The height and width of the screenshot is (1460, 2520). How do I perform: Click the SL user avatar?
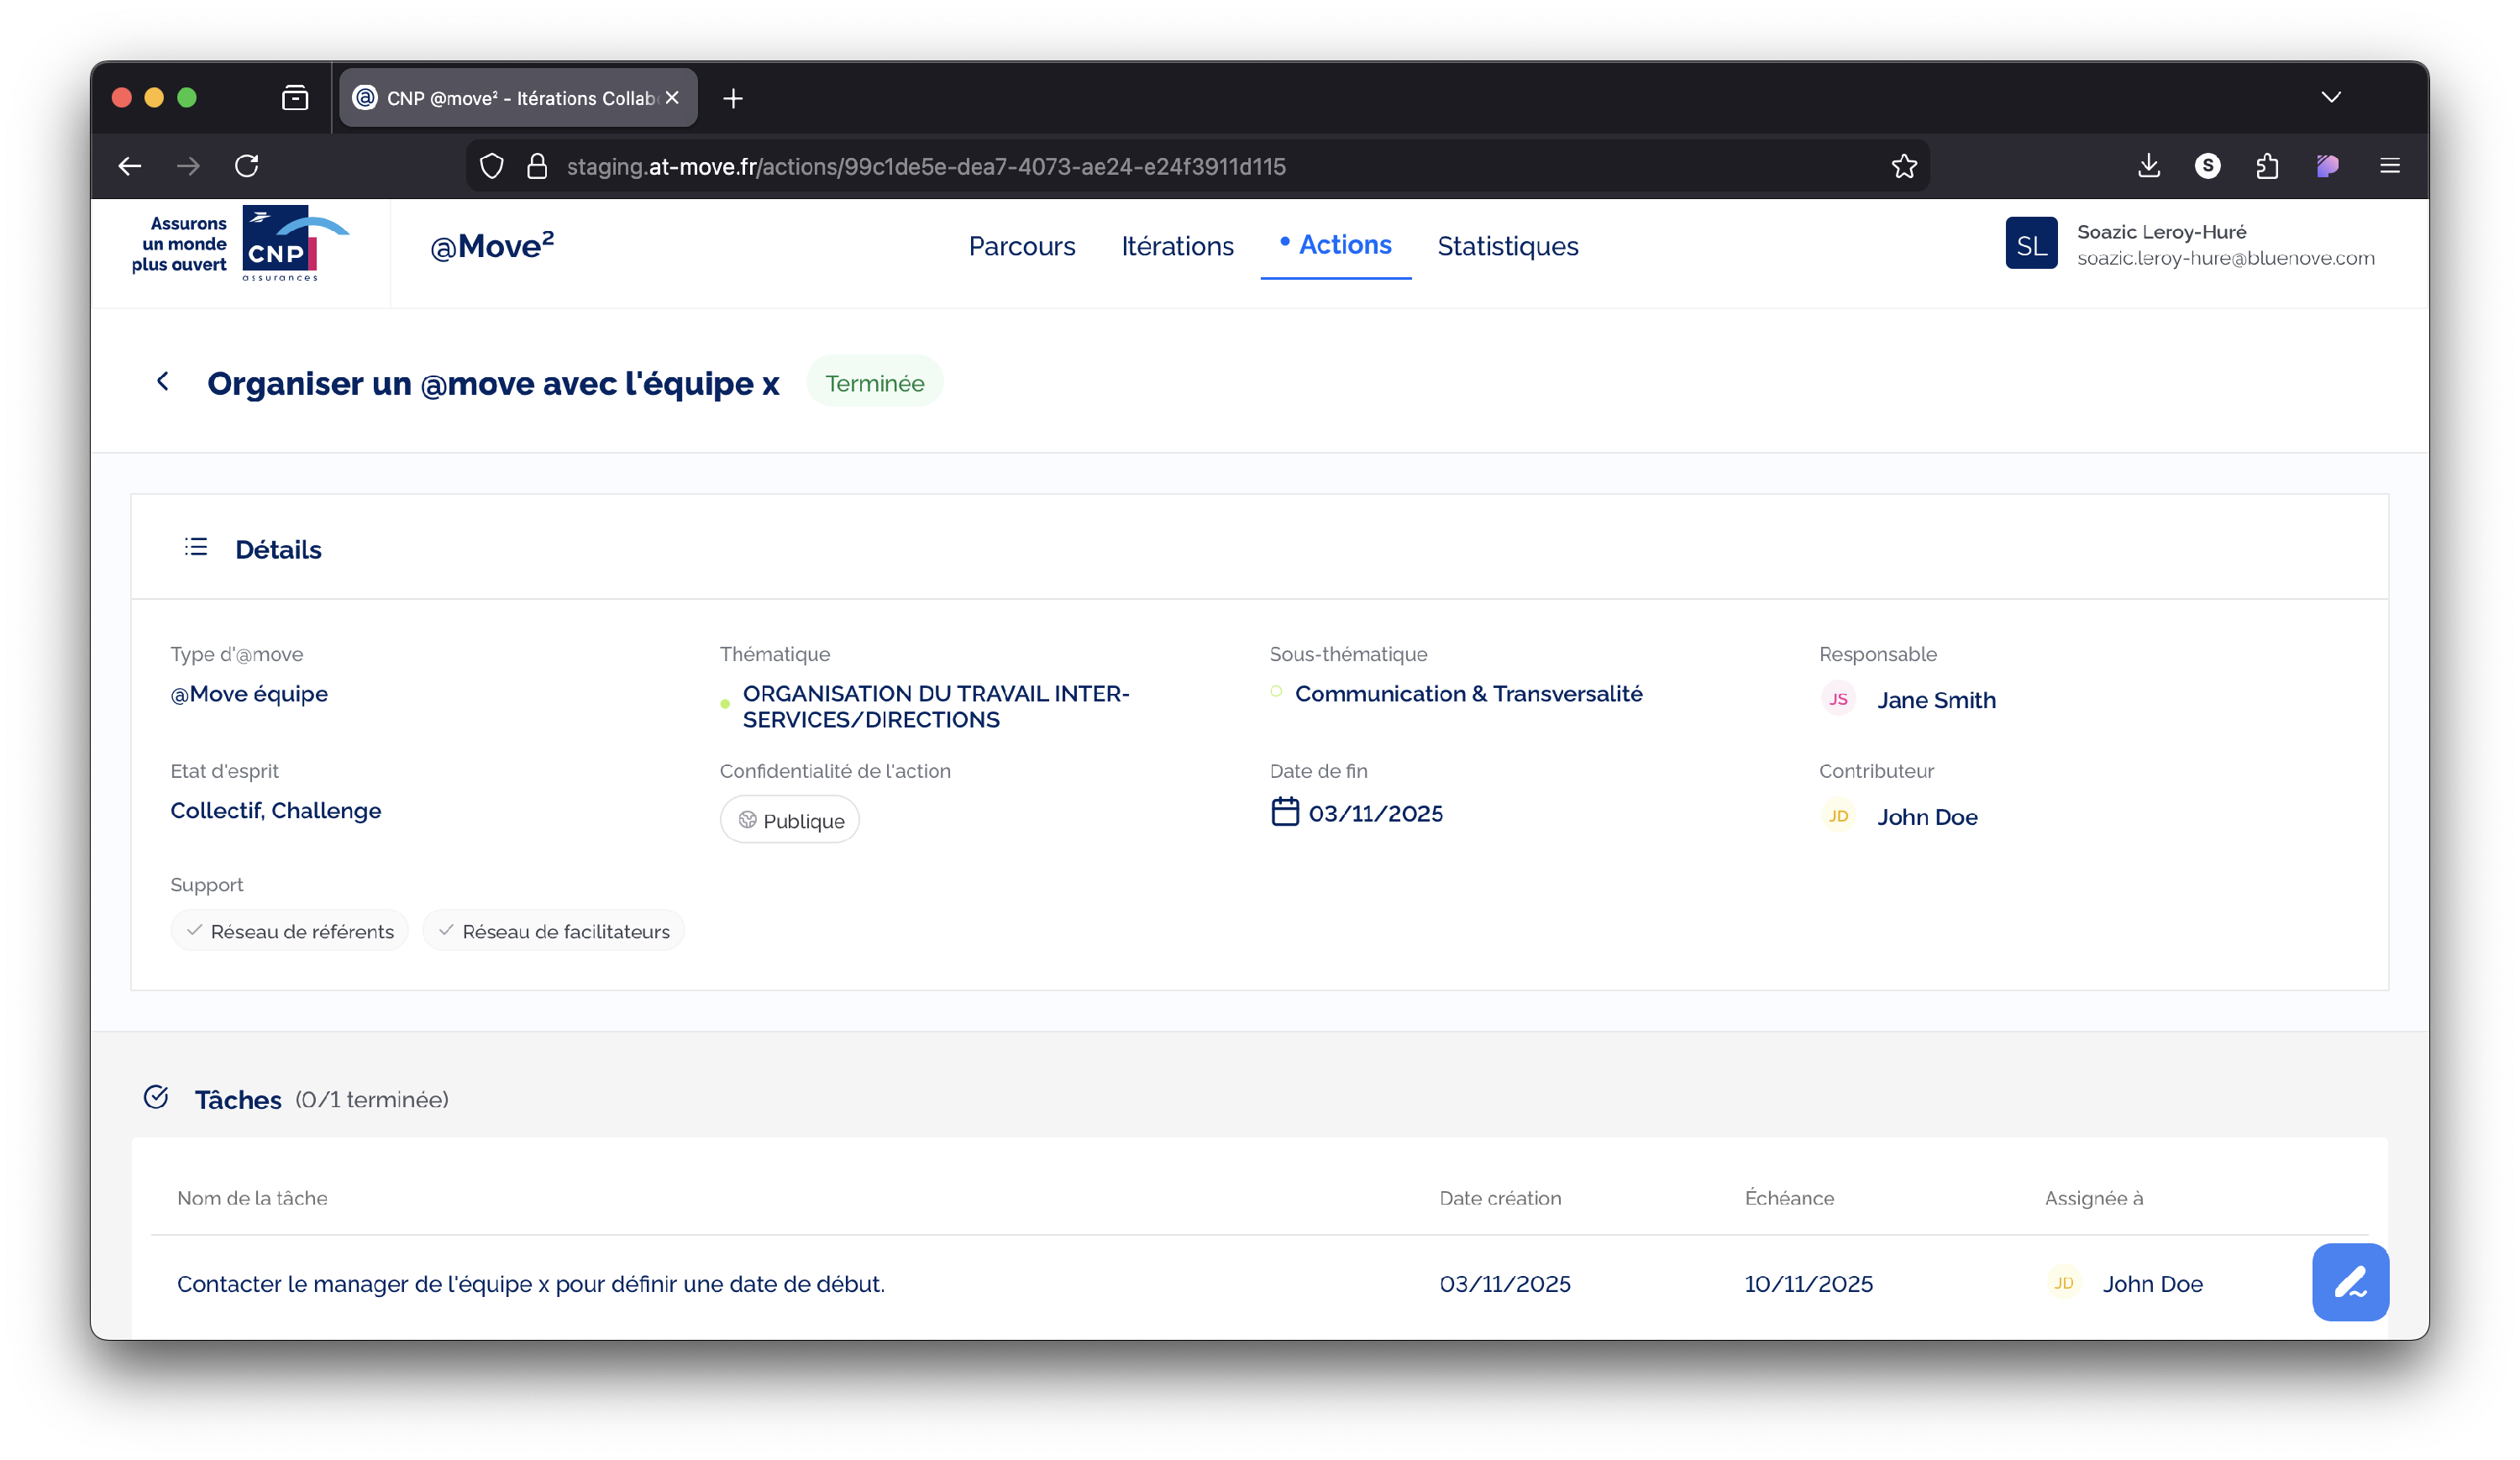tap(2030, 244)
